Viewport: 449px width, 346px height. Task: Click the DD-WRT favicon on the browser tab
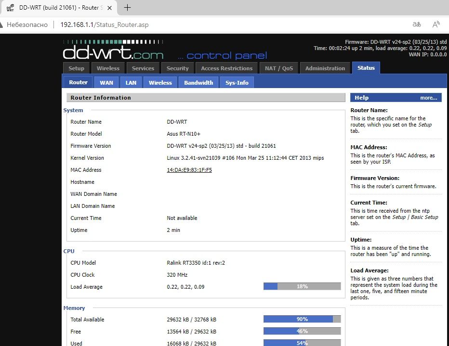10,8
